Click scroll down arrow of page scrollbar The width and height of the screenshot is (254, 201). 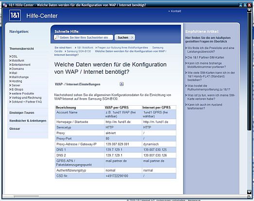(249, 192)
